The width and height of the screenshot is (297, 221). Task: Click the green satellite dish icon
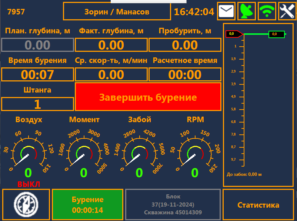tap(247, 11)
